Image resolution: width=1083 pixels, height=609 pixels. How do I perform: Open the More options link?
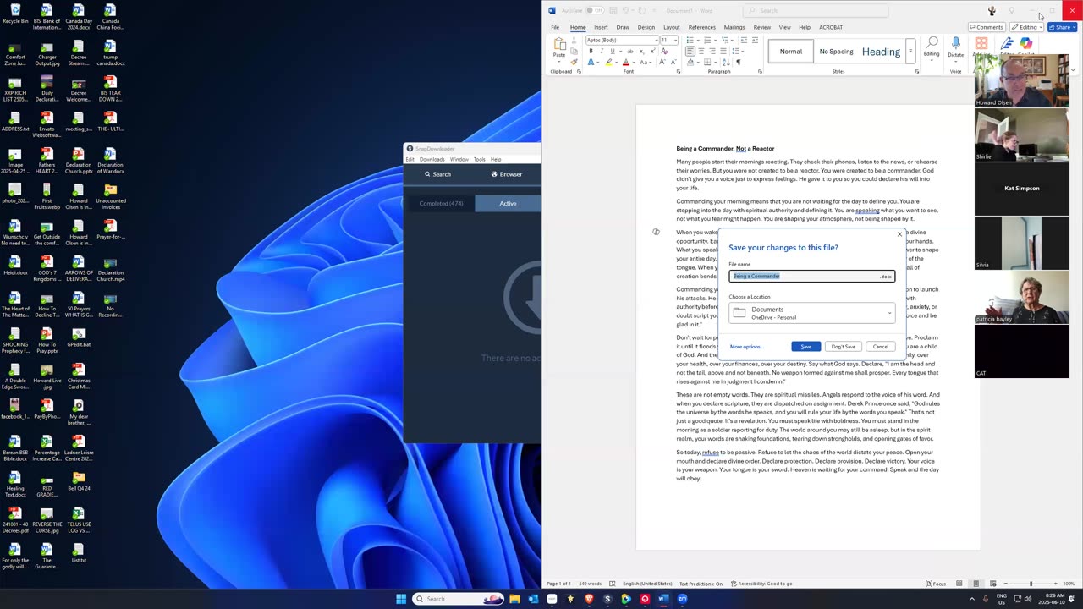click(747, 347)
